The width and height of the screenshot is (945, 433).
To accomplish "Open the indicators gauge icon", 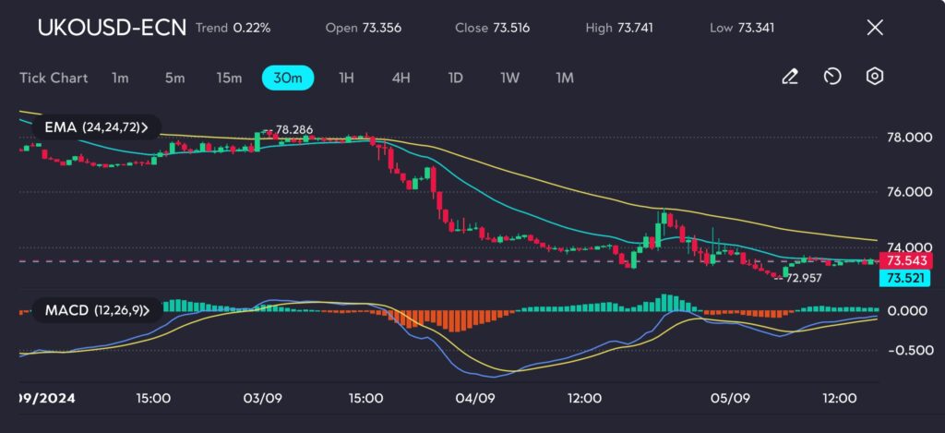I will point(832,78).
